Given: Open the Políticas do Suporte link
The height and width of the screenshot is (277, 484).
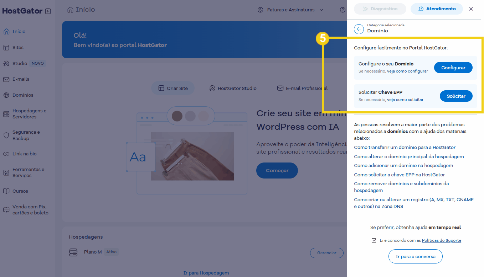Looking at the screenshot, I should [x=442, y=240].
